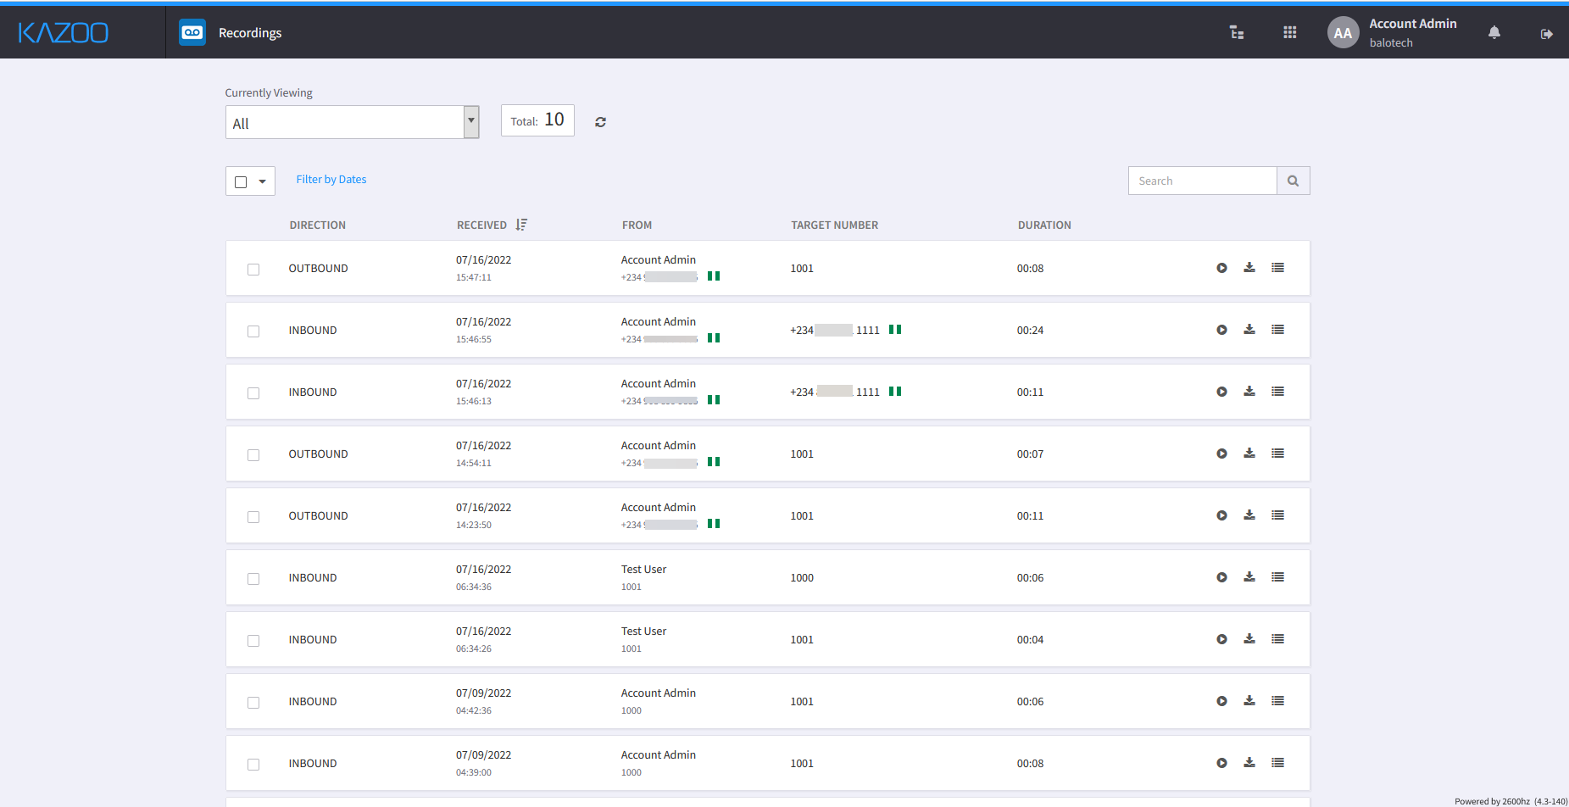This screenshot has width=1569, height=807.
Task: Open the Currently Viewing dropdown
Action: (352, 122)
